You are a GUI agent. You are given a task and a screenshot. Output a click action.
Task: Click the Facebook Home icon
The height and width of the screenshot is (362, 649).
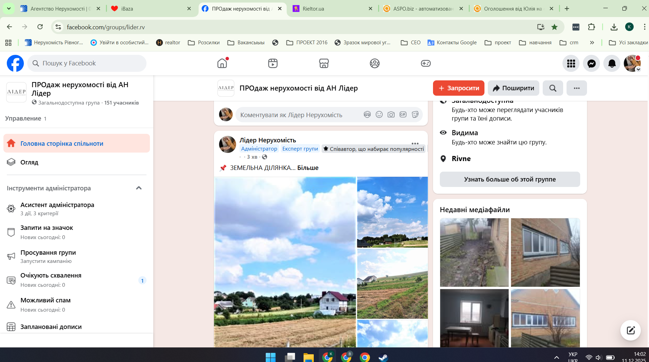[222, 63]
